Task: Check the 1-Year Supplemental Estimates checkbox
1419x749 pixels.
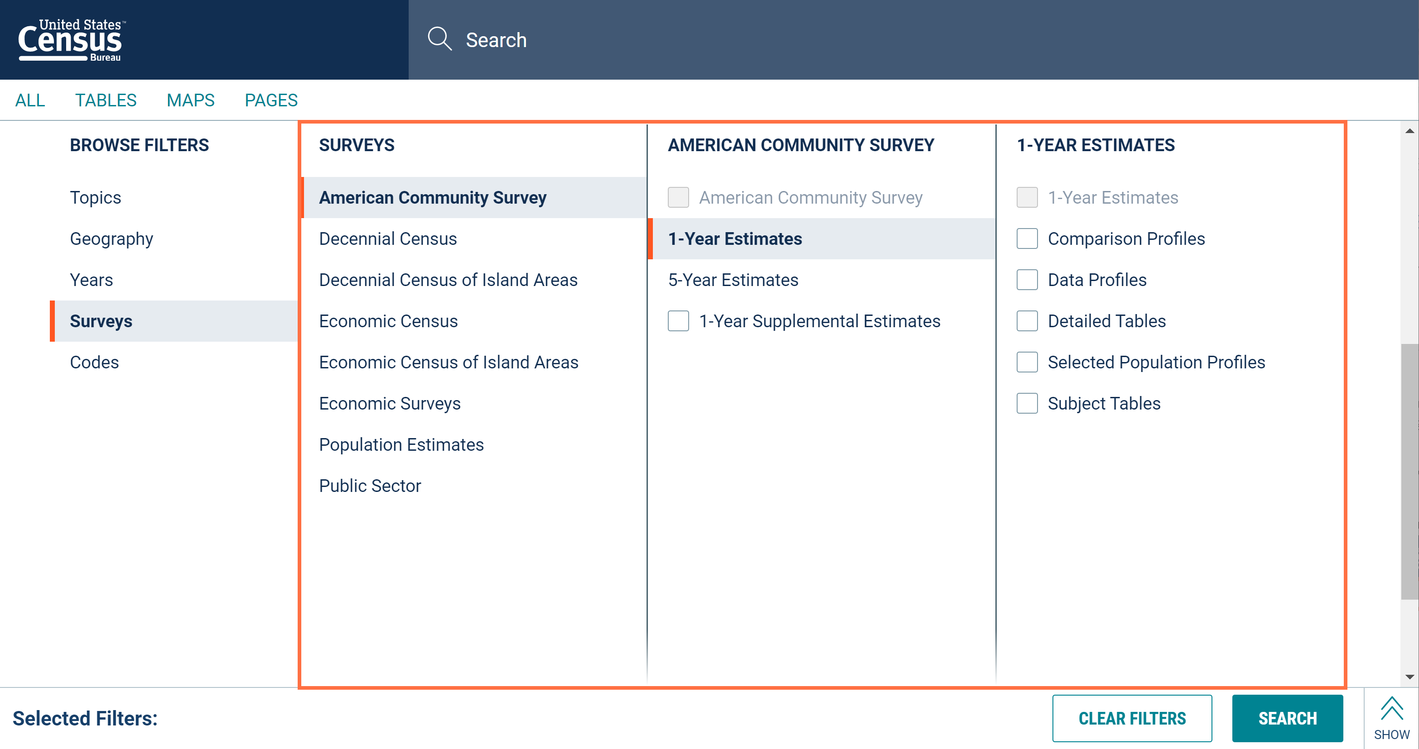Action: coord(678,321)
